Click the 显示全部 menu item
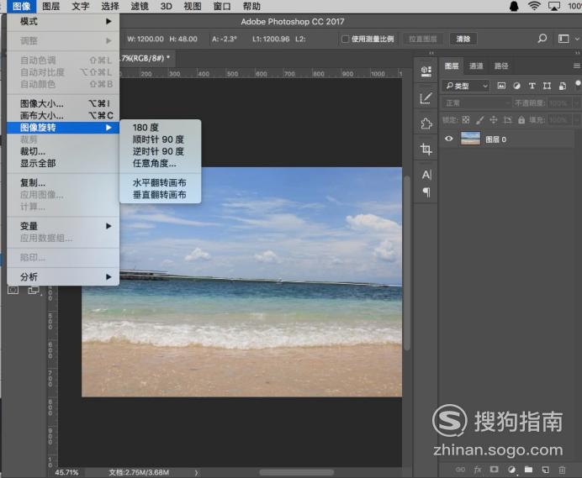 pos(63,163)
